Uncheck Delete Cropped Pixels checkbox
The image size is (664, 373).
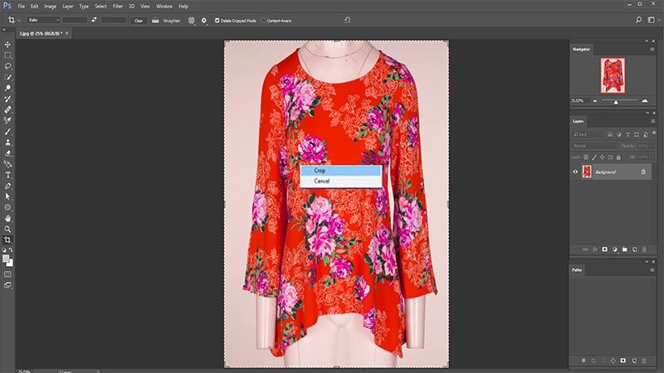217,20
